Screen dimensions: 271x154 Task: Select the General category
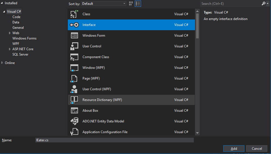[18, 28]
